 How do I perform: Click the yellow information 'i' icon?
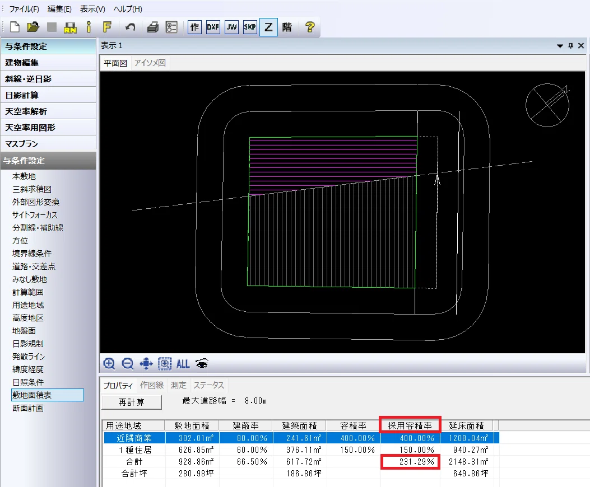pos(89,27)
